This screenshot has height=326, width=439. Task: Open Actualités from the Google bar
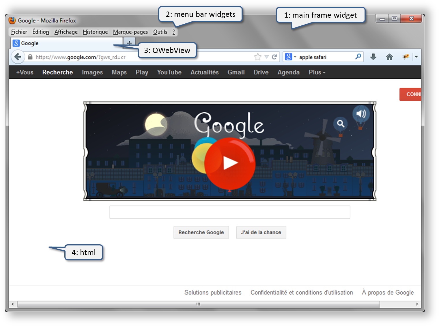(205, 72)
